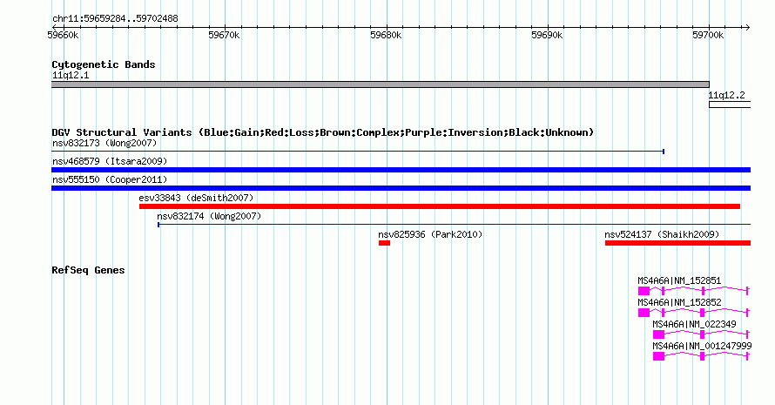
Task: Click the magenta NM_022349 gene glyph
Action: pos(701,334)
